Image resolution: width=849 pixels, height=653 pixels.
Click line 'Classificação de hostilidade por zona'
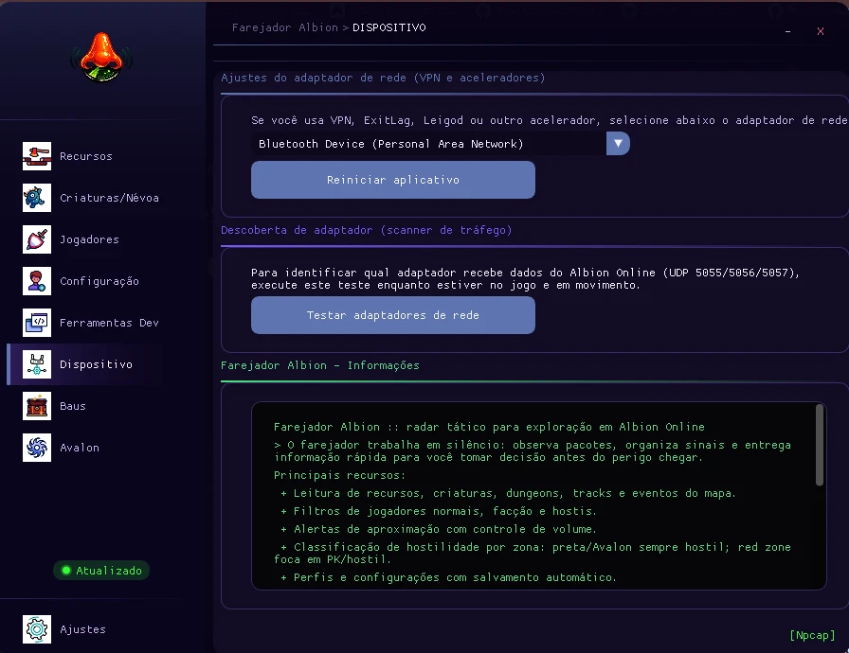point(533,553)
